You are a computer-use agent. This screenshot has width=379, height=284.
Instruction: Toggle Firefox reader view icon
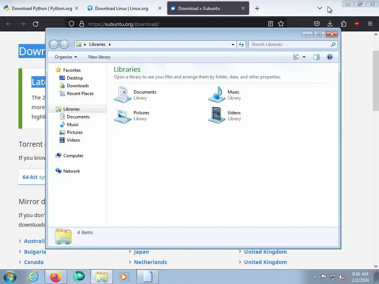[271, 24]
